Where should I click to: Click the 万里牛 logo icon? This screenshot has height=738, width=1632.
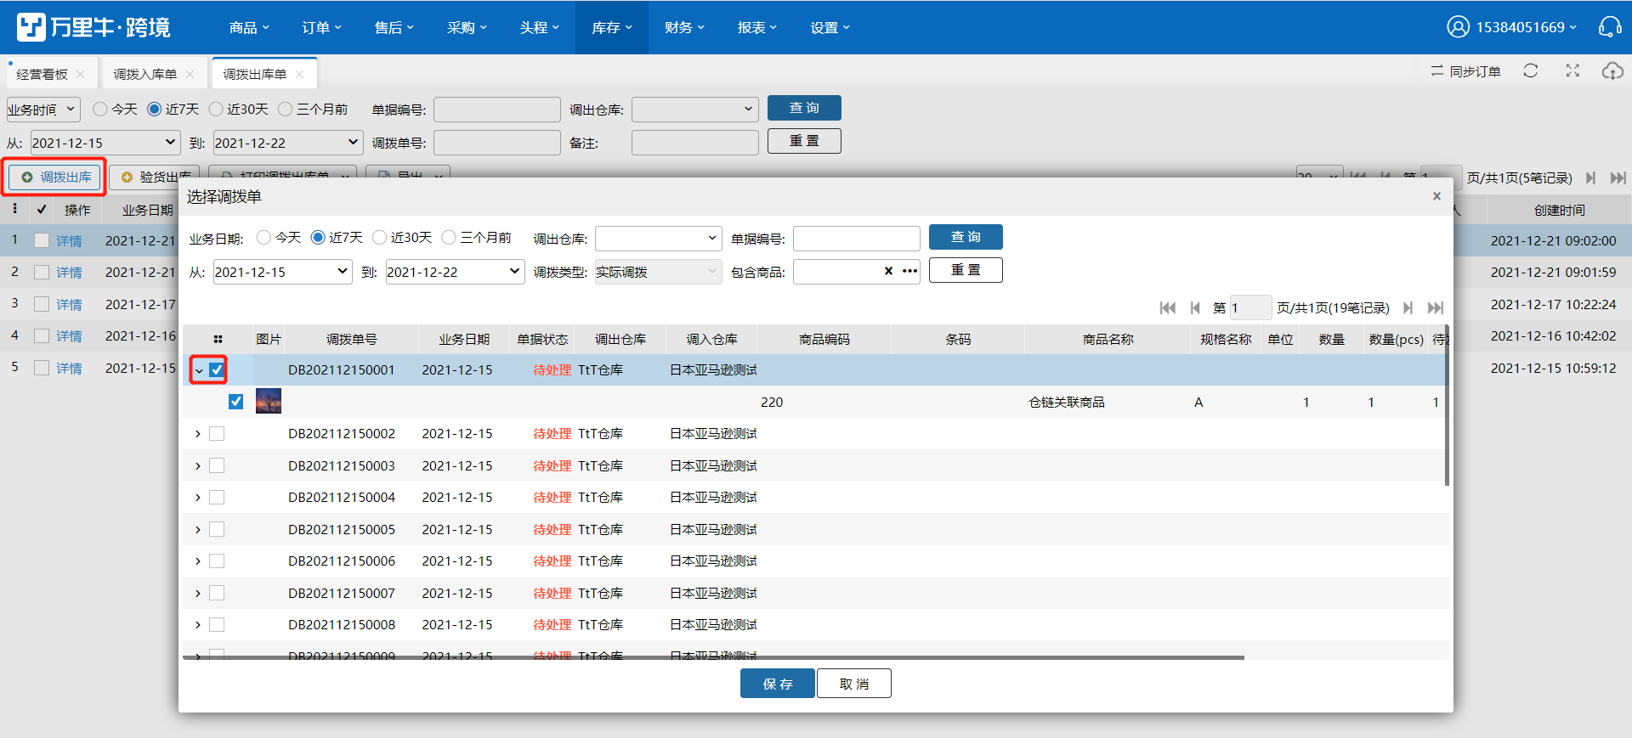coord(31,27)
